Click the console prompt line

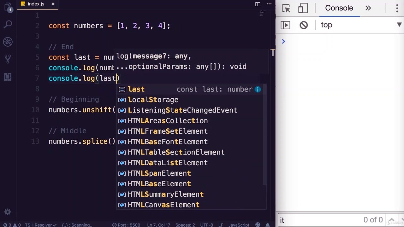[340, 41]
